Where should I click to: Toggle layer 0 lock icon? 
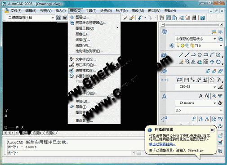click(x=192, y=45)
